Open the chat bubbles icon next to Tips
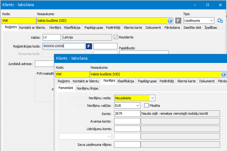 [220, 21]
